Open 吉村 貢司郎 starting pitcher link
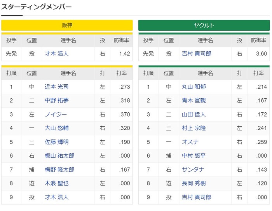 coord(197,54)
